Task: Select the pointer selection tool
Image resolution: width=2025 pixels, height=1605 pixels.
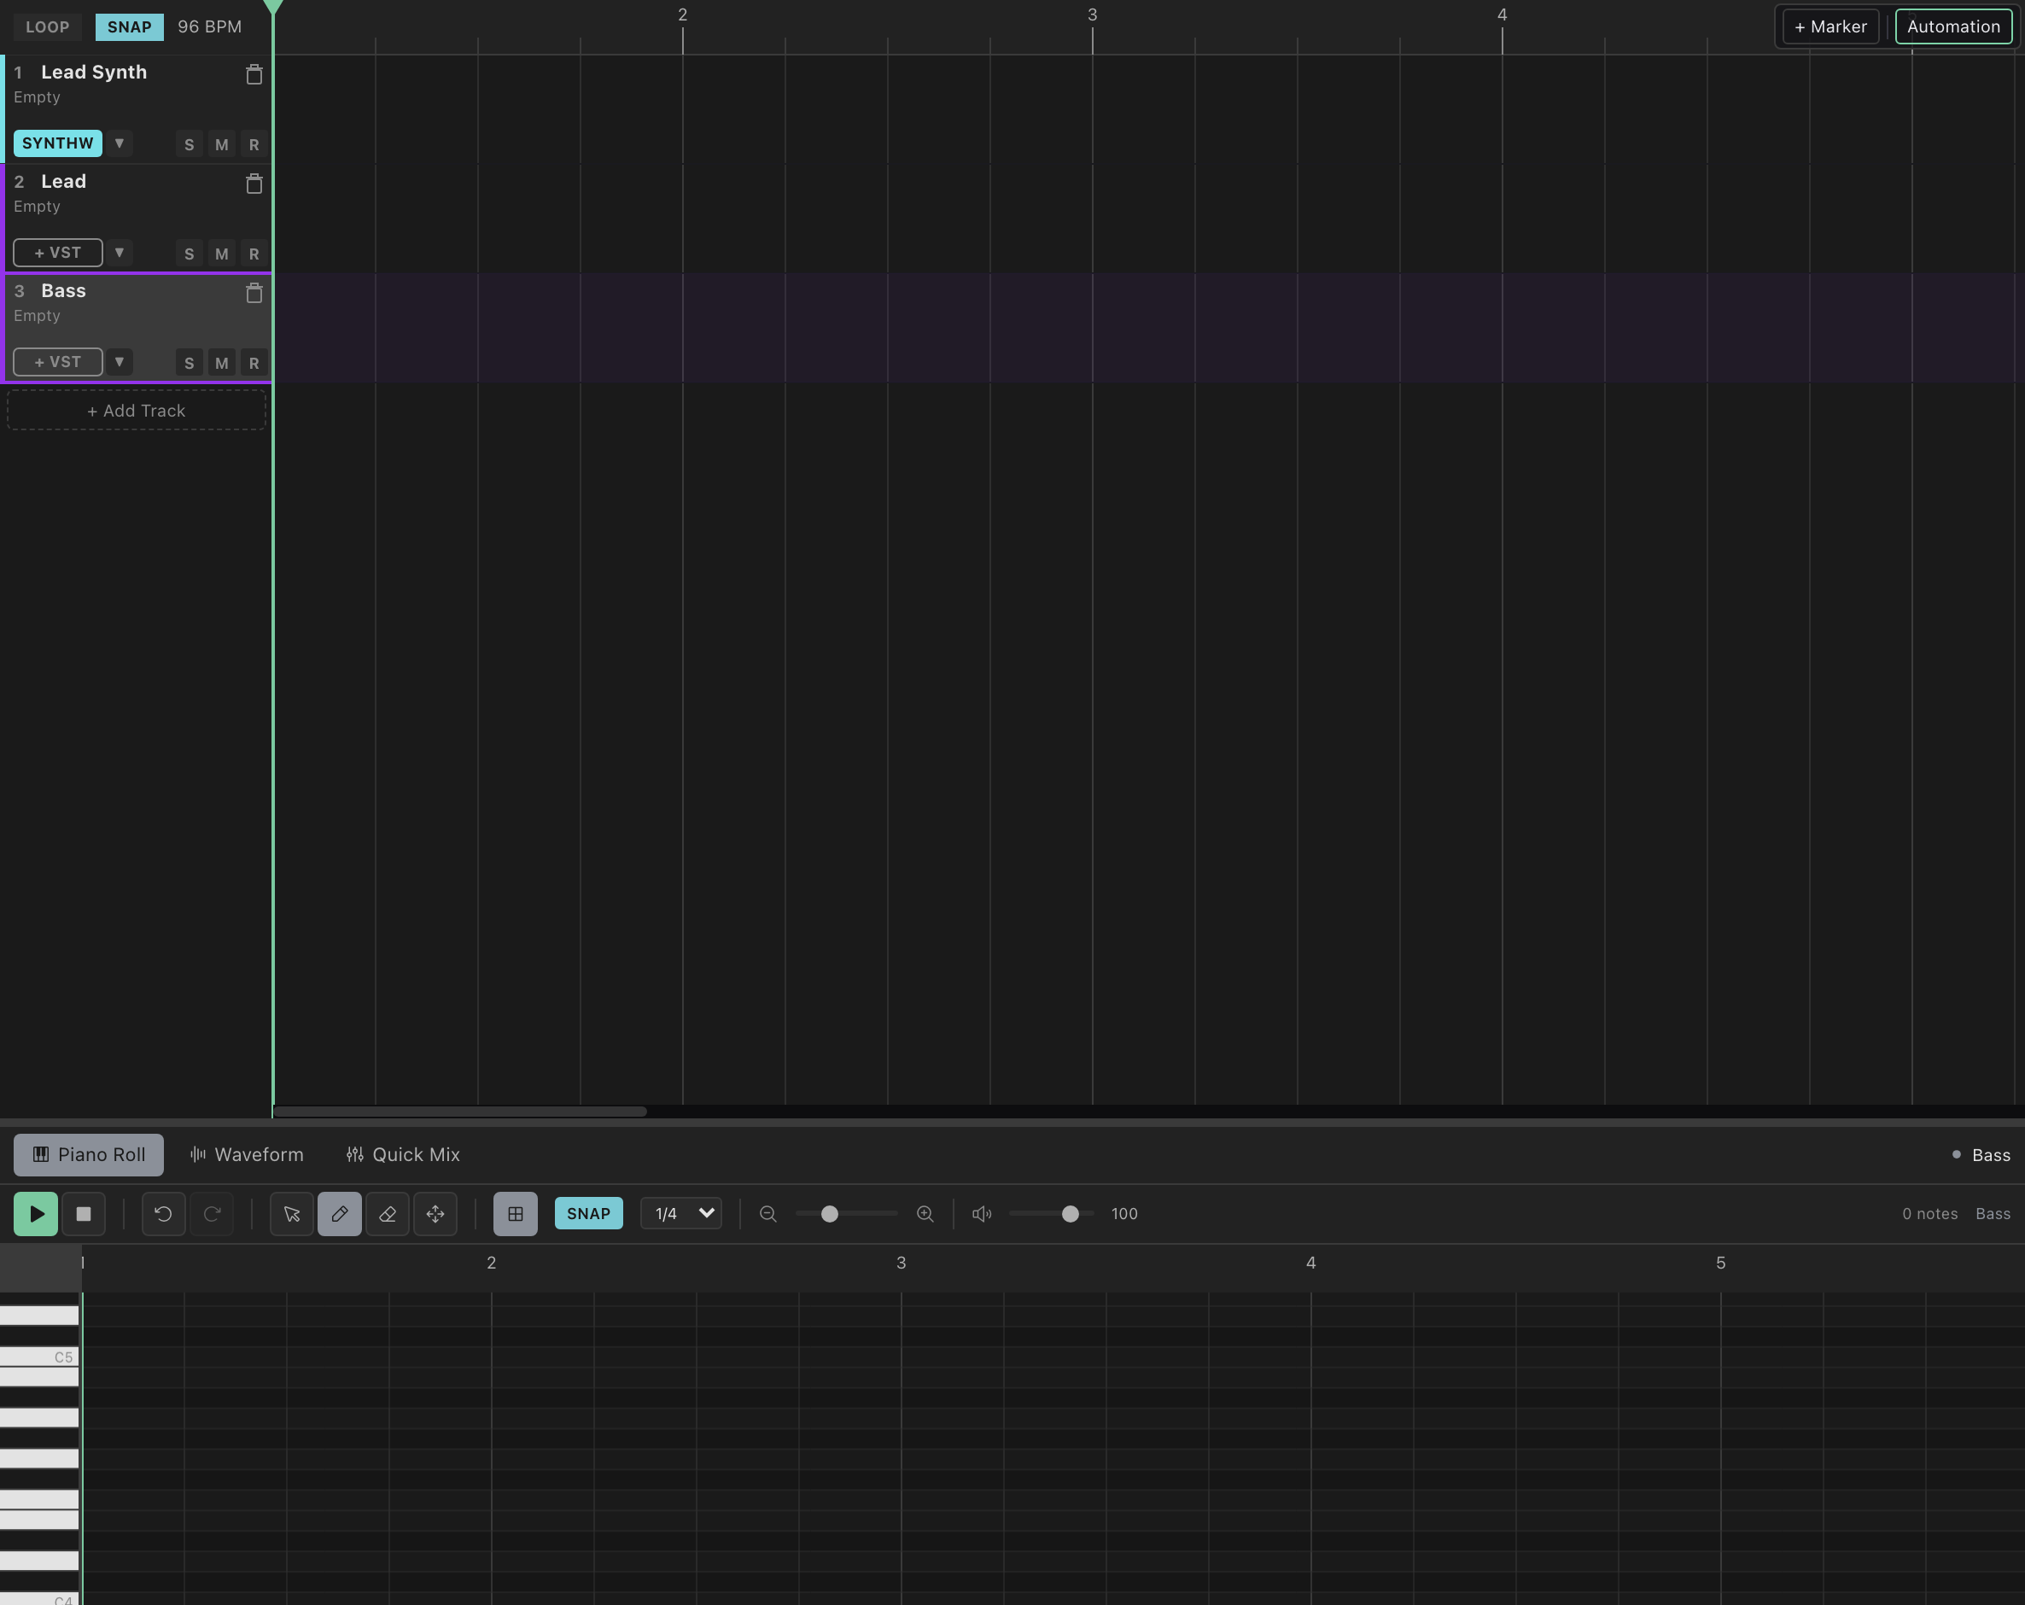Action: coord(292,1213)
